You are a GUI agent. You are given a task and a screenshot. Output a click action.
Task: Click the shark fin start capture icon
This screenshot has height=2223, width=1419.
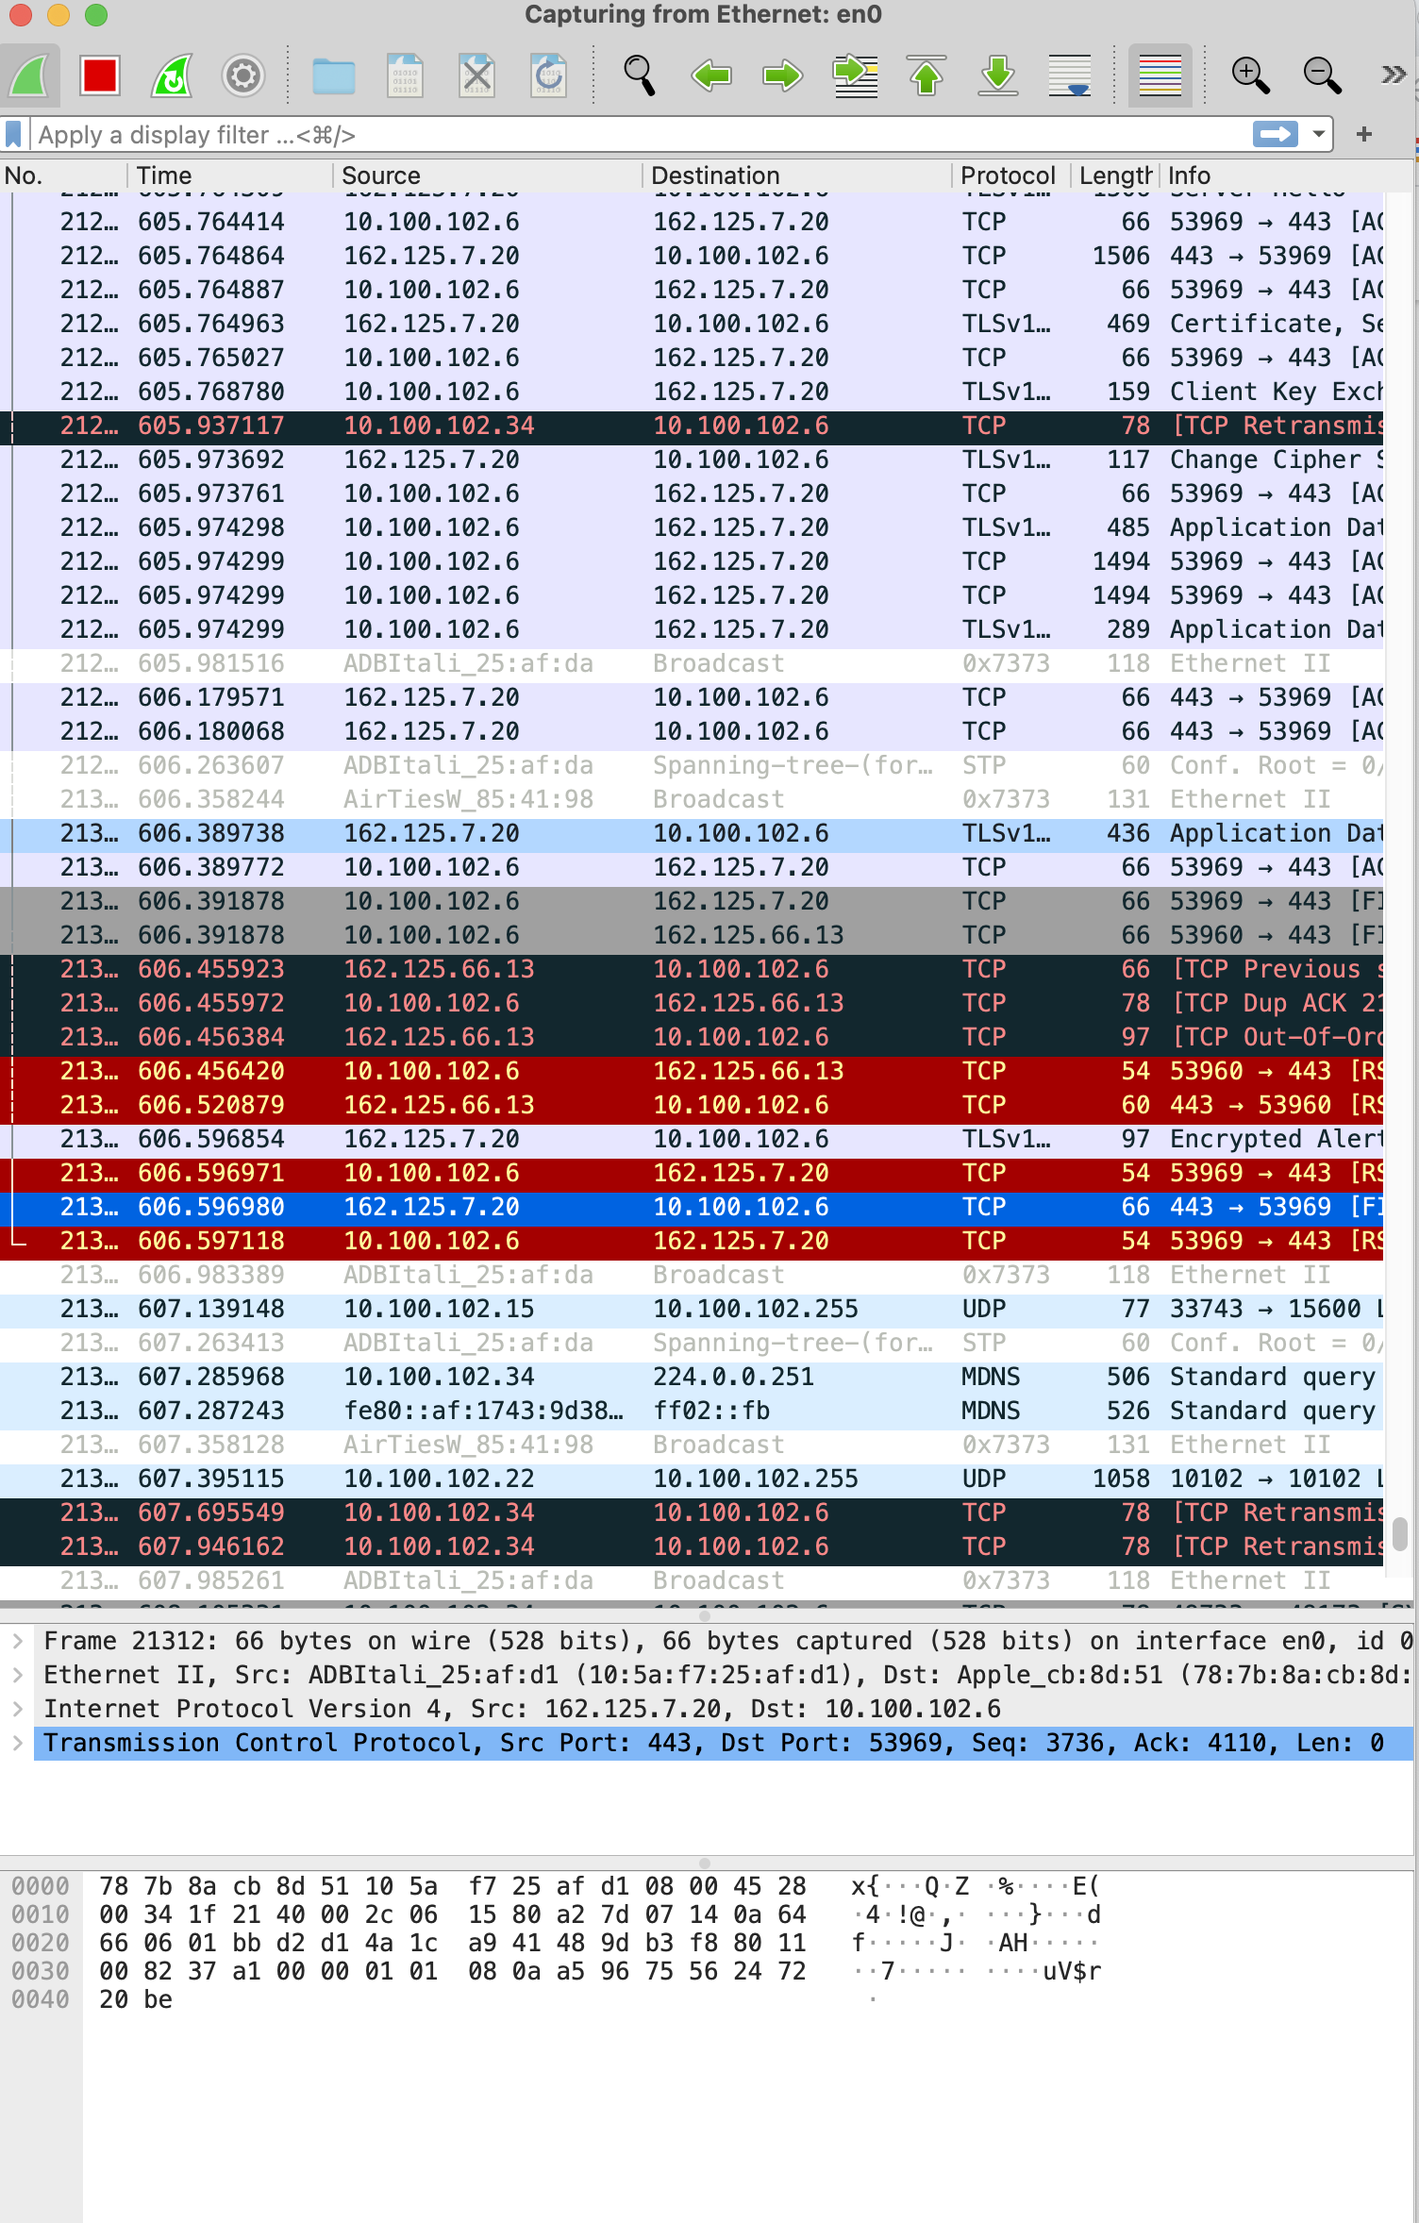click(28, 75)
